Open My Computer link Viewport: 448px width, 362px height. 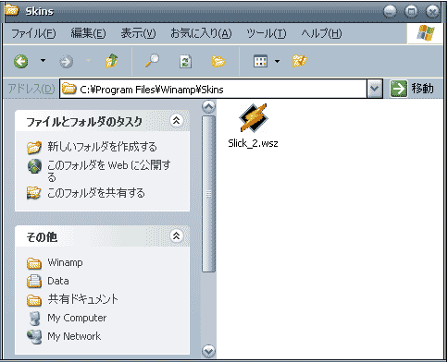tap(77, 318)
